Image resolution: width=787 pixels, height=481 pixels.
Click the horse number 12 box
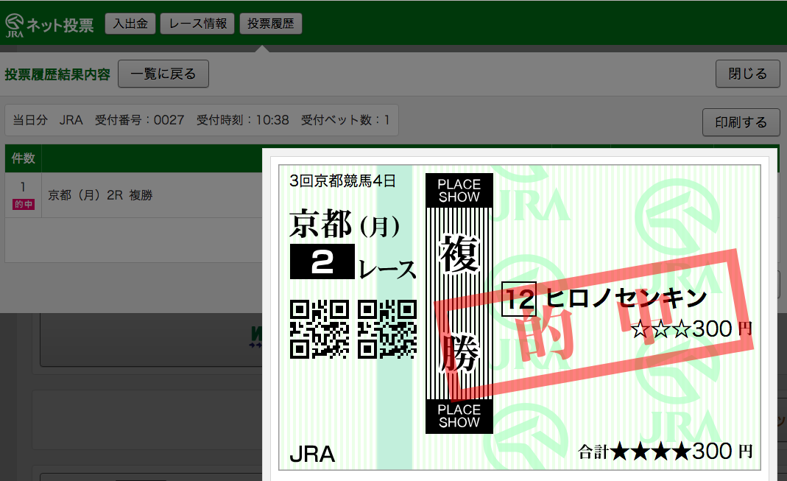519,299
